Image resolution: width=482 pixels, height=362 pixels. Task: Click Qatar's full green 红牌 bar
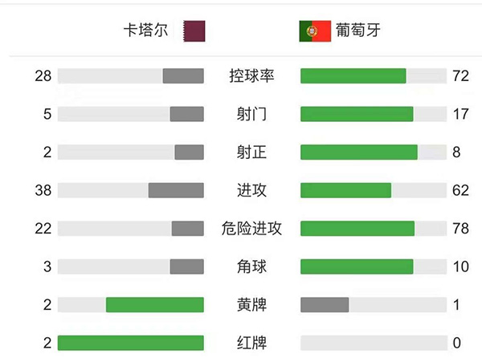pyautogui.click(x=130, y=343)
